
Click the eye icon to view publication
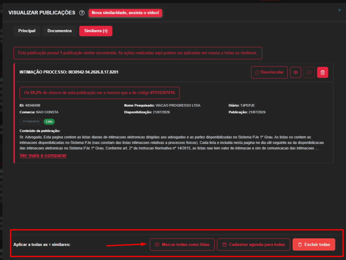click(295, 73)
